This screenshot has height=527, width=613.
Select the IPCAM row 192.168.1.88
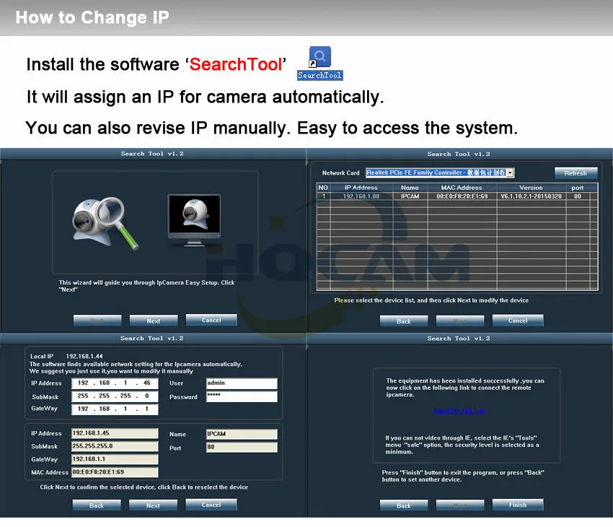[x=457, y=196]
